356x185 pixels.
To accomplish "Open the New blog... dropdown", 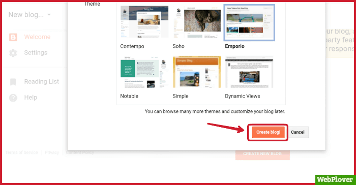I will (x=29, y=15).
